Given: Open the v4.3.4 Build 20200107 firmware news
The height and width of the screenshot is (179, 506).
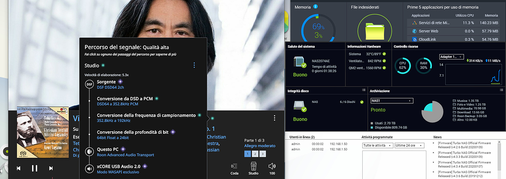Looking at the screenshot, I should click(464, 164).
